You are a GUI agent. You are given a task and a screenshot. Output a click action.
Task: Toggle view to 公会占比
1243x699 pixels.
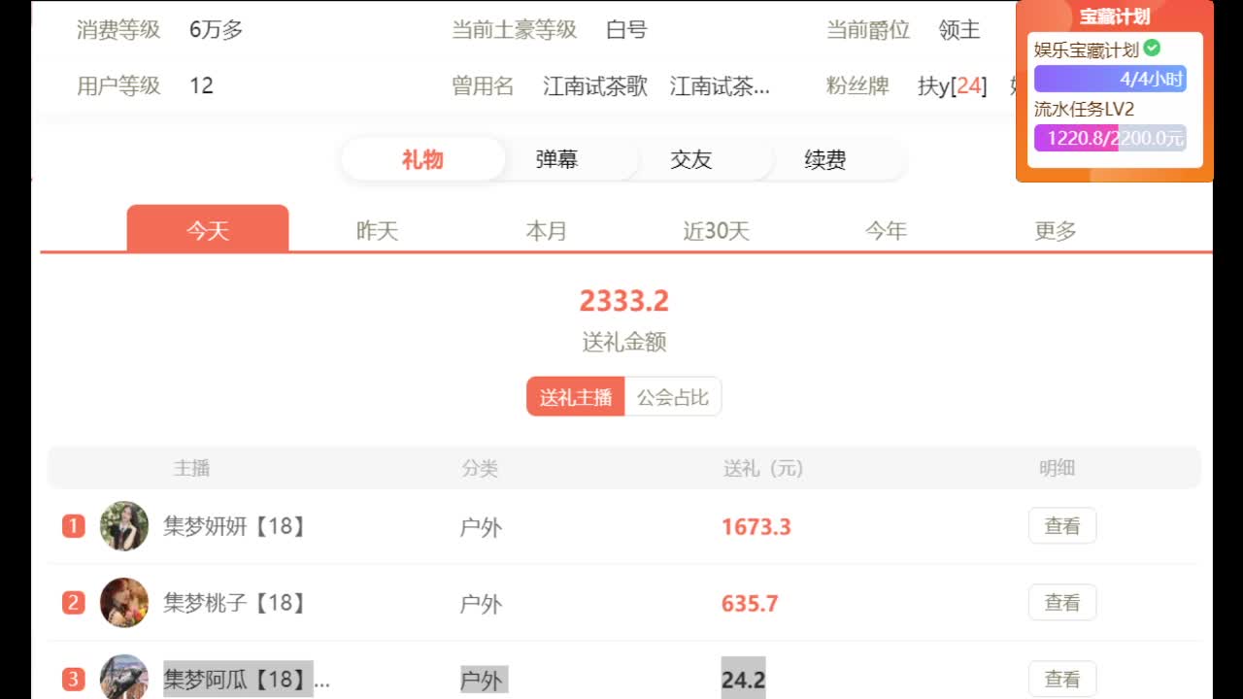coord(672,397)
